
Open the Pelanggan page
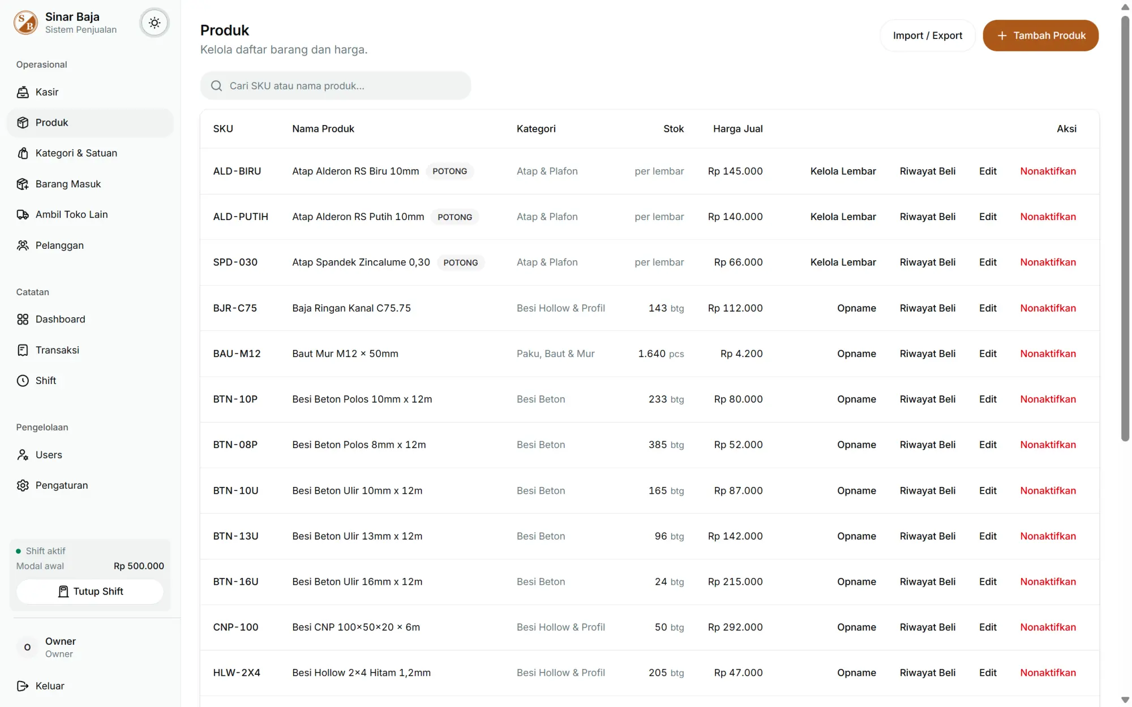[90, 245]
